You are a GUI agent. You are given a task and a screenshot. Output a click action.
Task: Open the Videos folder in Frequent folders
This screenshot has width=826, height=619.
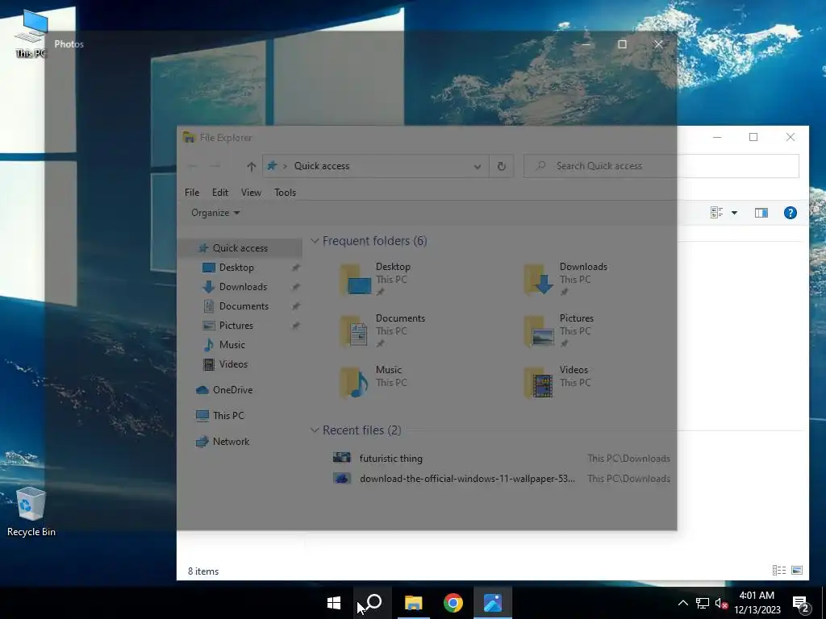click(556, 382)
